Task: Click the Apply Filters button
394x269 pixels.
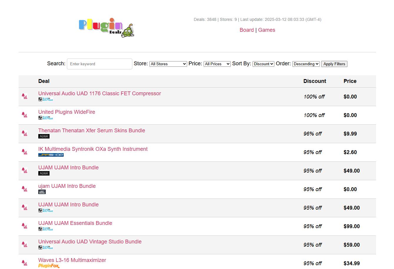Action: pos(334,64)
